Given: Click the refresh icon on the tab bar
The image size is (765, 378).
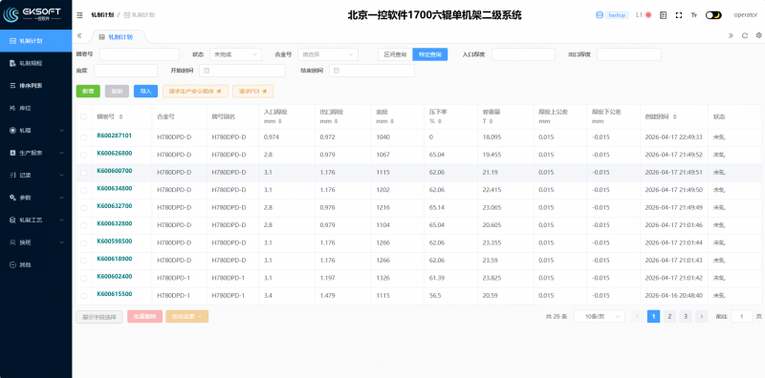Looking at the screenshot, I should (745, 35).
